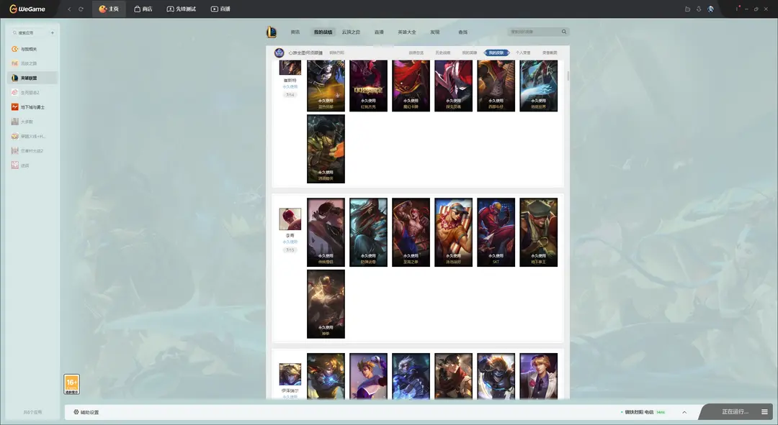This screenshot has width=778, height=425.
Task: Open 辅助设置 in the bottom bar
Action: click(86, 412)
